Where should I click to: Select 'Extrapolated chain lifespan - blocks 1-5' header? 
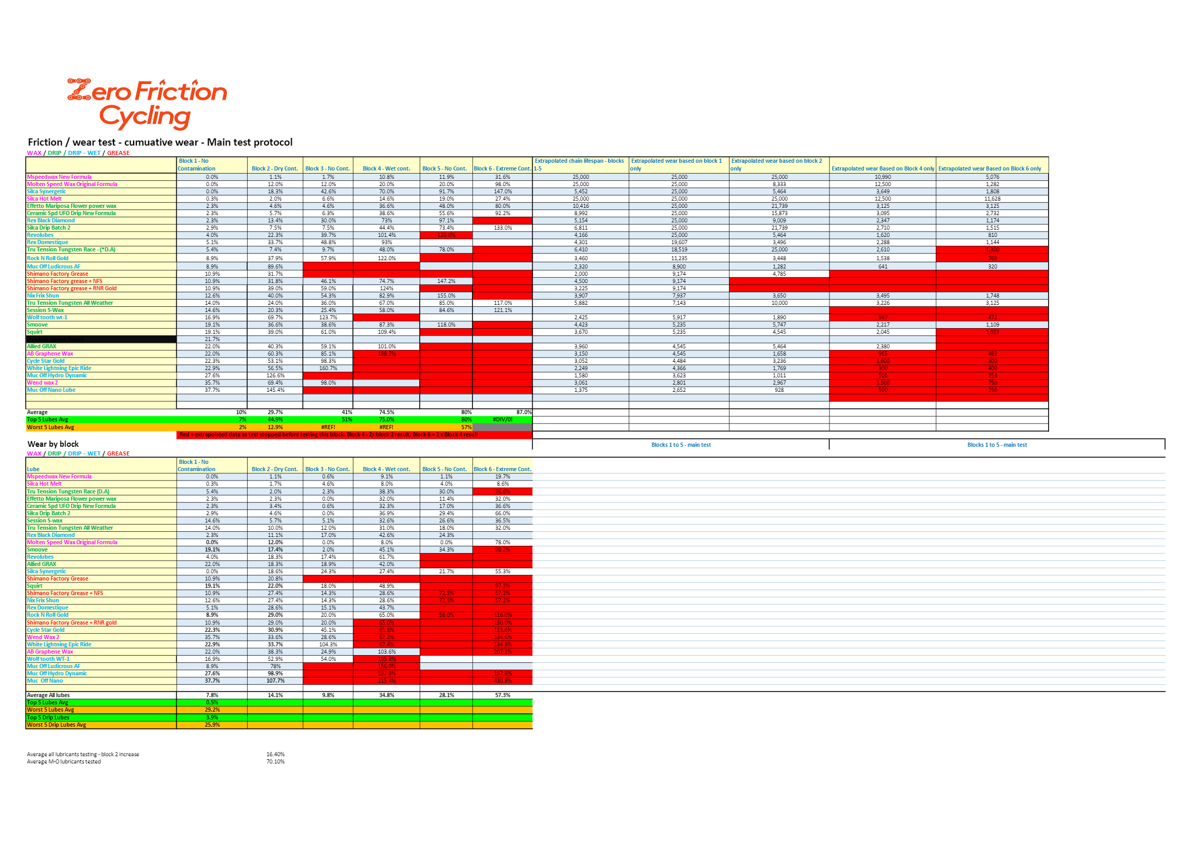click(x=580, y=164)
